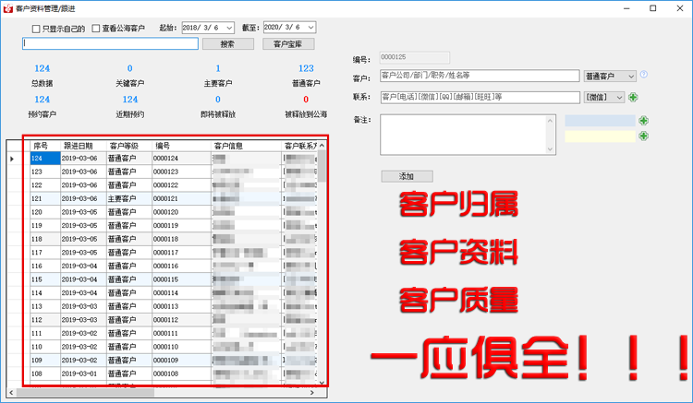Toggle the 查看公海客户 checkbox
The image size is (693, 403).
click(x=96, y=29)
